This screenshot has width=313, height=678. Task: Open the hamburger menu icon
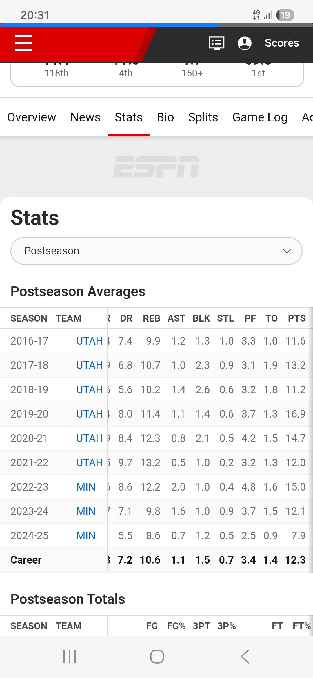(23, 43)
